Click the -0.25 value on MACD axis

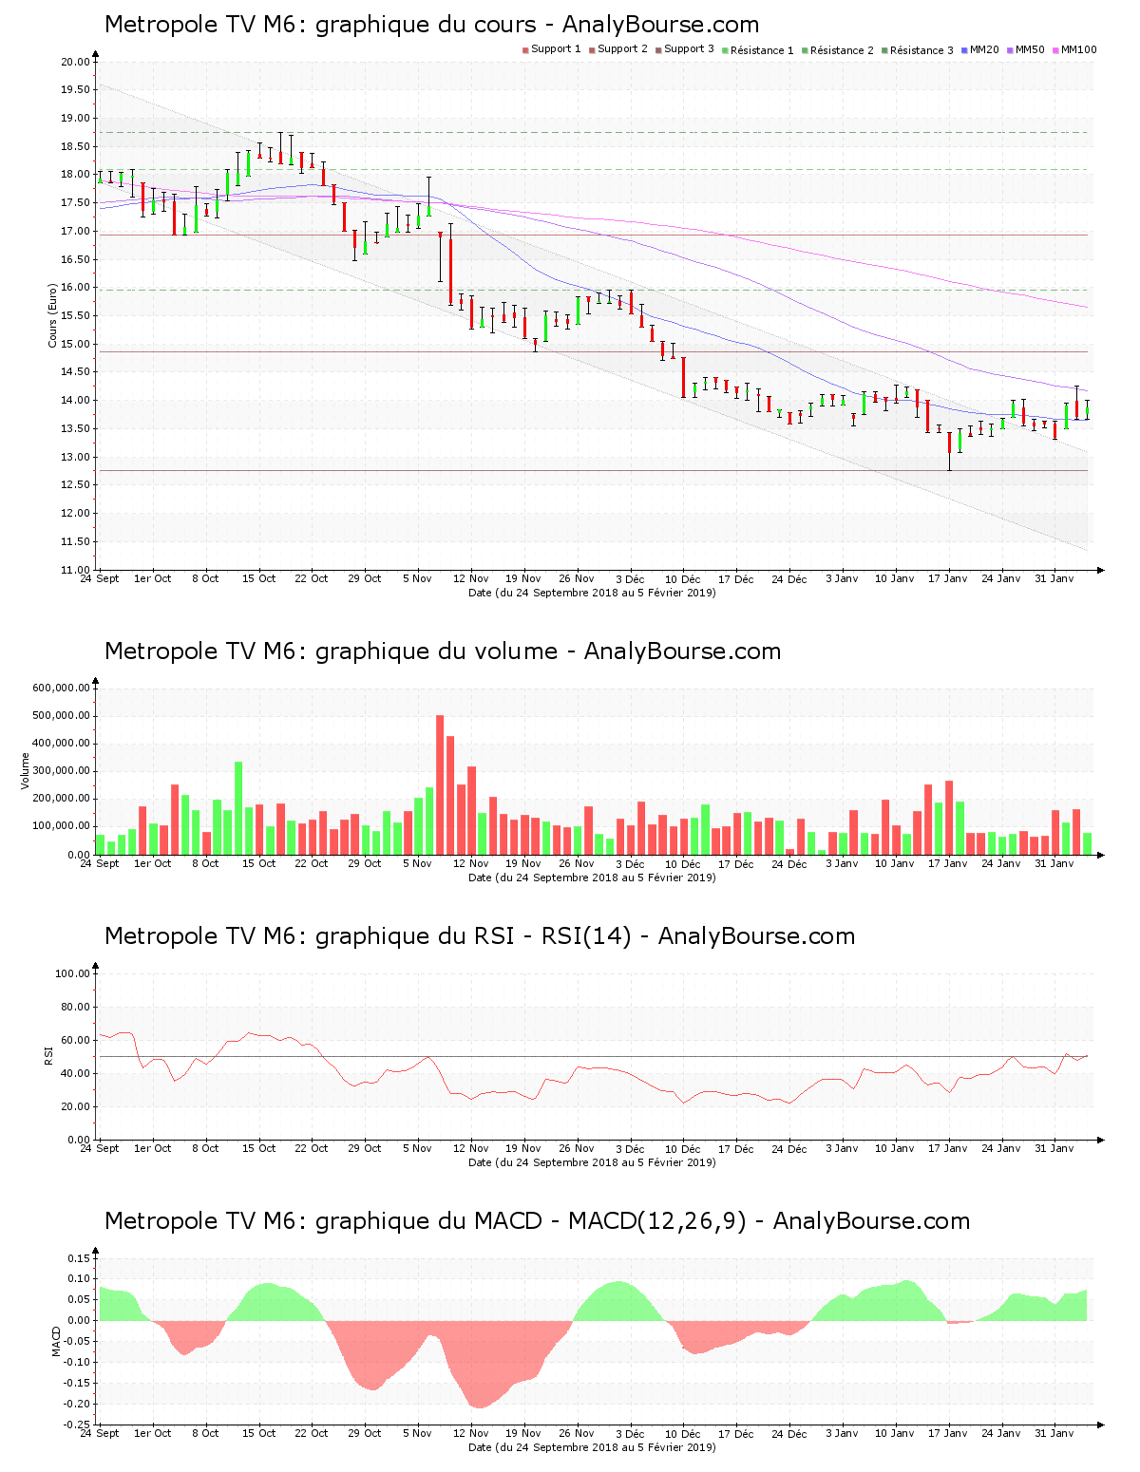pos(78,1425)
